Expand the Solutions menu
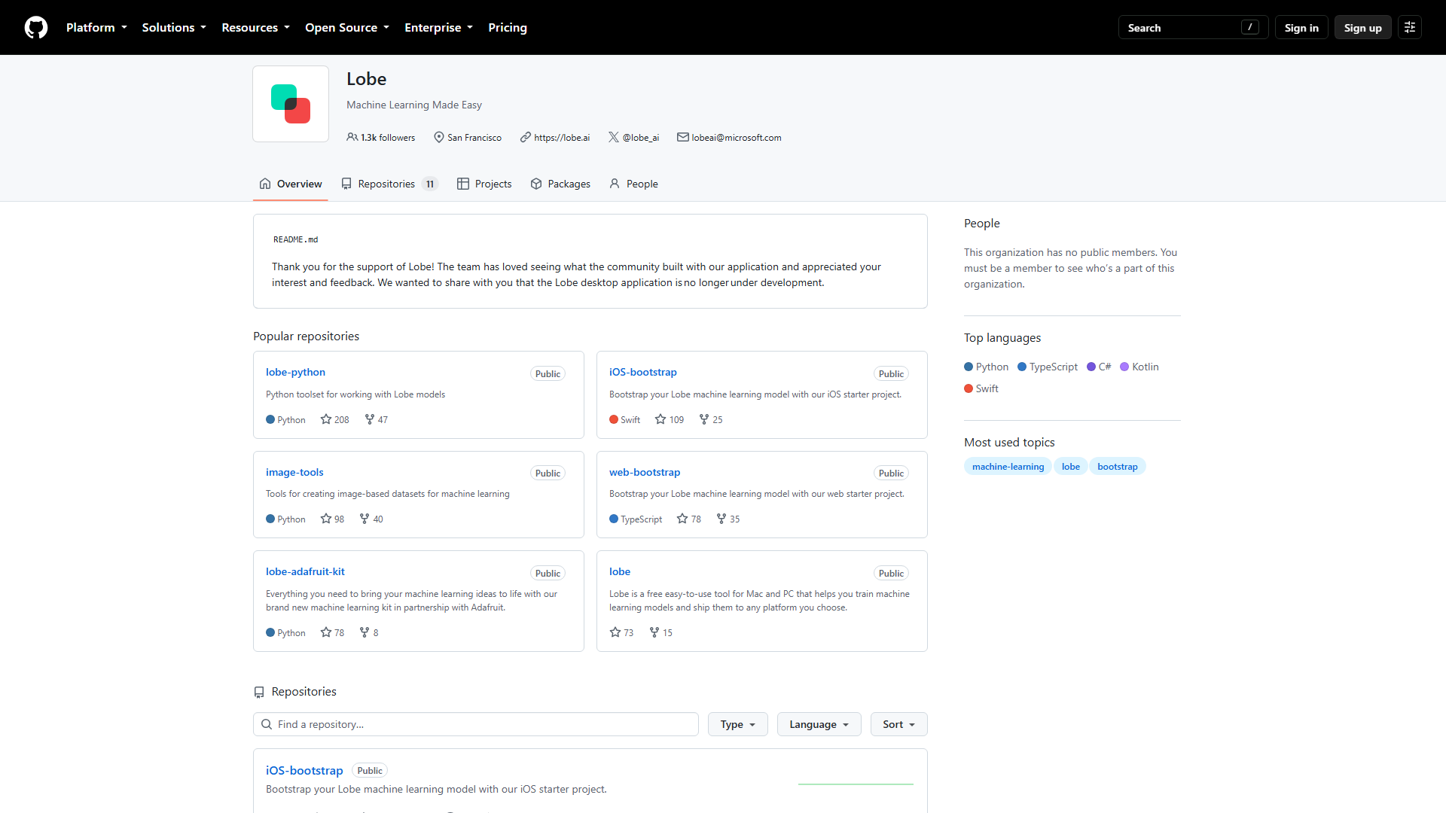The width and height of the screenshot is (1446, 813). 174,27
